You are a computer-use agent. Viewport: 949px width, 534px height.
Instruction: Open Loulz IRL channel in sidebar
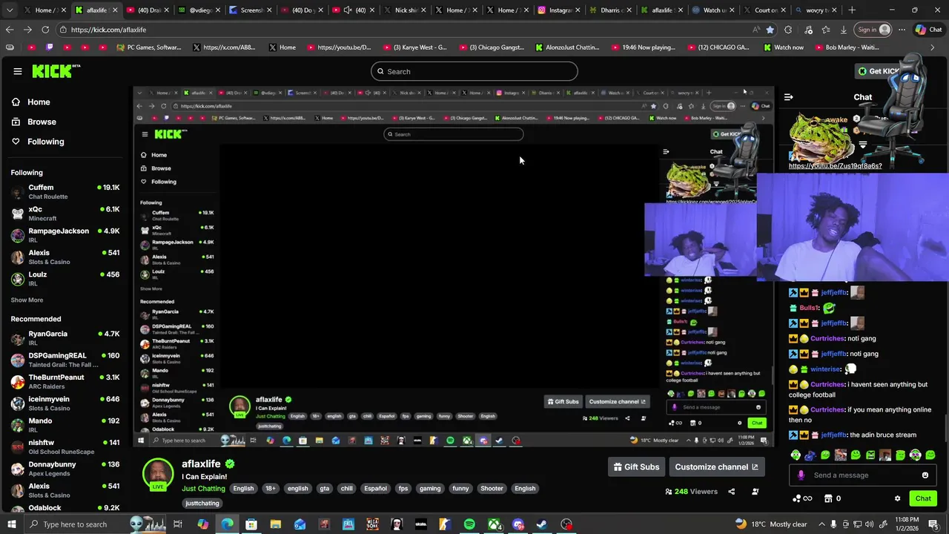65,278
